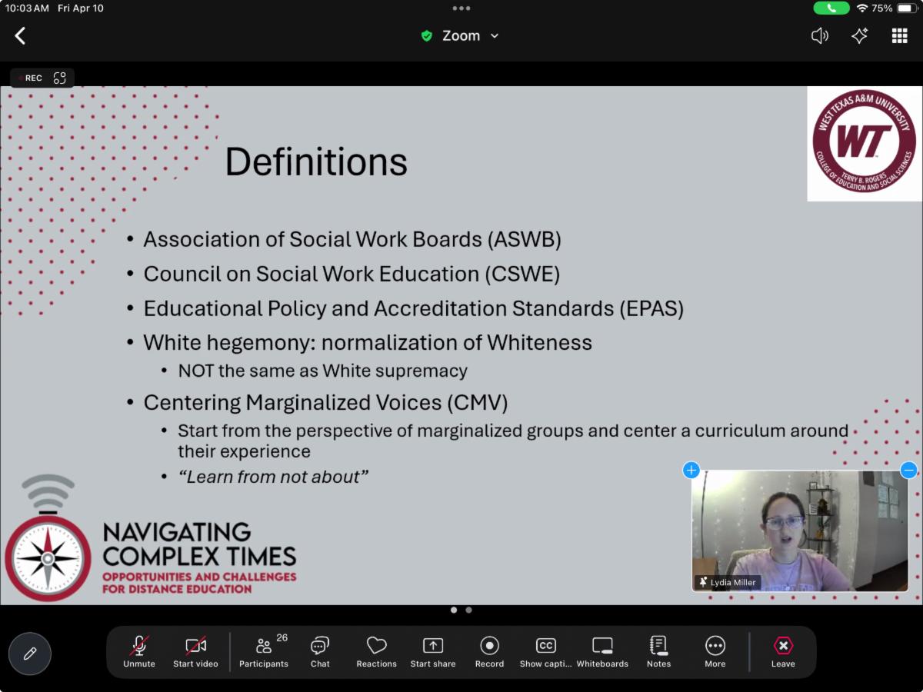The image size is (923, 692).
Task: Tap Council on Social Work Education line
Action: click(352, 274)
